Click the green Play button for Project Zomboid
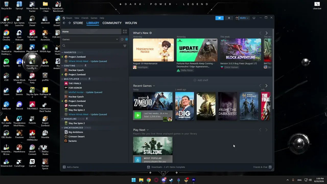The height and width of the screenshot is (184, 327). point(138,115)
